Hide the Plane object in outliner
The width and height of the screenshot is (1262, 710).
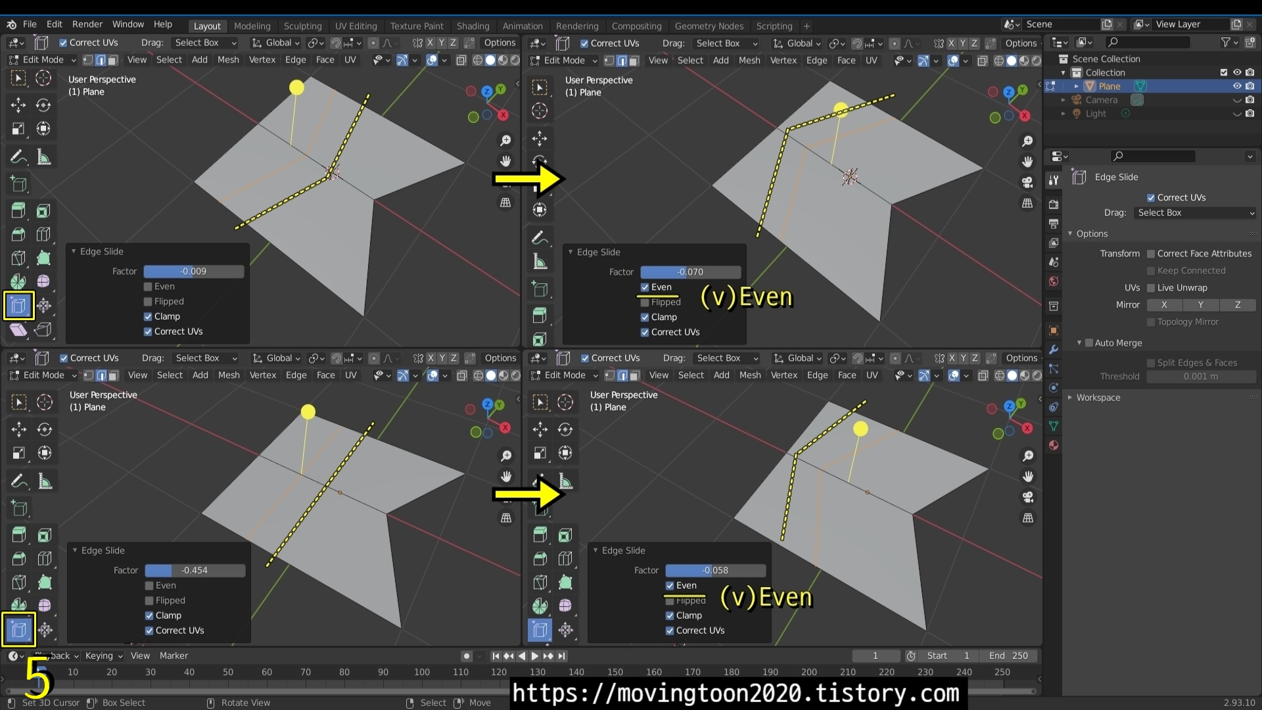coord(1237,86)
